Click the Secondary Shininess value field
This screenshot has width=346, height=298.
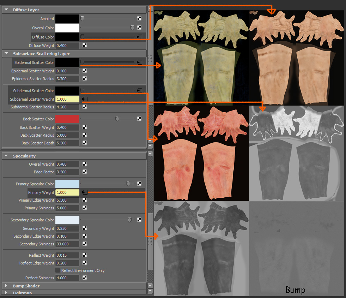click(67, 244)
